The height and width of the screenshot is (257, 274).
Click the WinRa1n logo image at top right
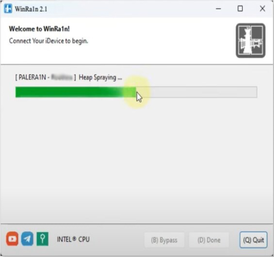tap(250, 41)
